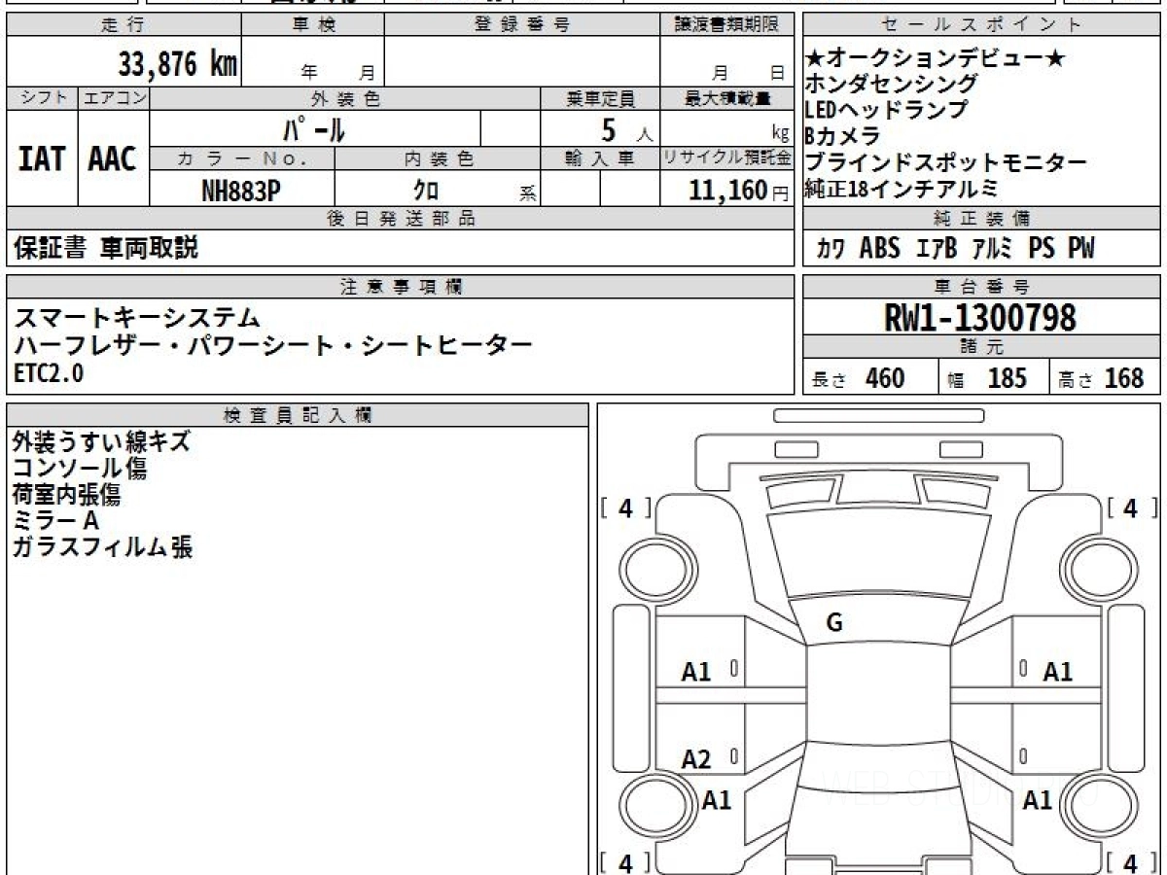Viewport: 1167px width, 875px height.
Task: Click the [4] tire grade by the upper-left wheel
Action: [x=625, y=507]
